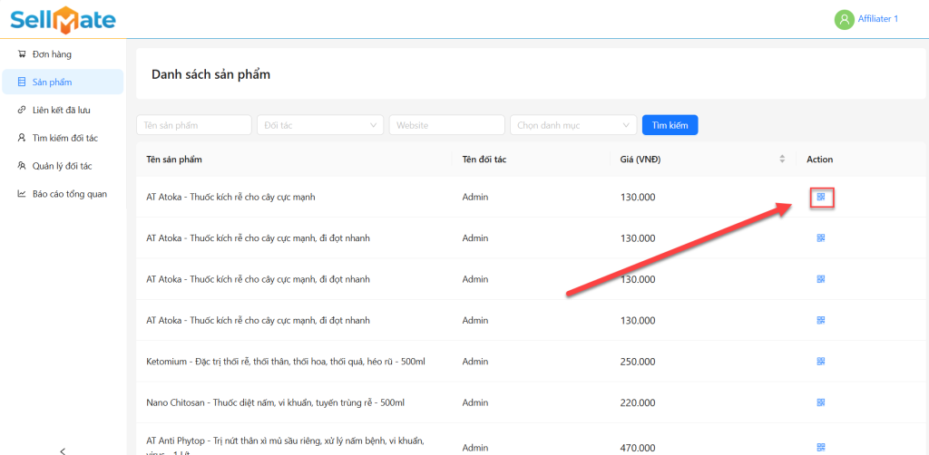Go to Liên kết đã lưu
The width and height of the screenshot is (929, 455).
[x=61, y=110]
